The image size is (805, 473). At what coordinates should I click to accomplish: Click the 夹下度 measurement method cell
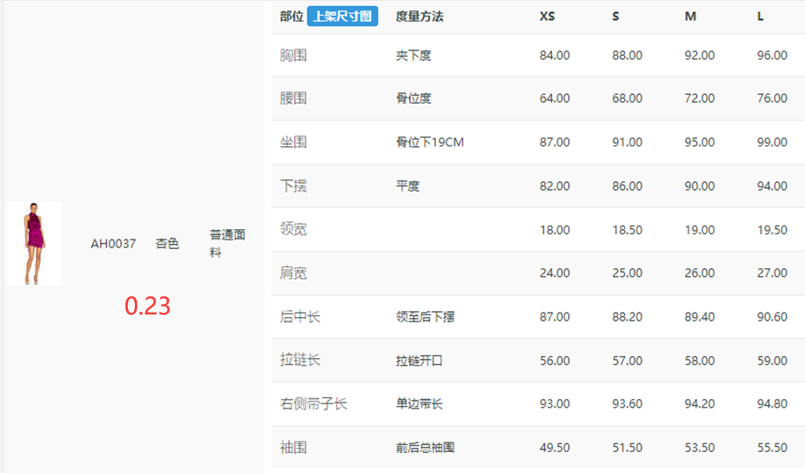[413, 55]
